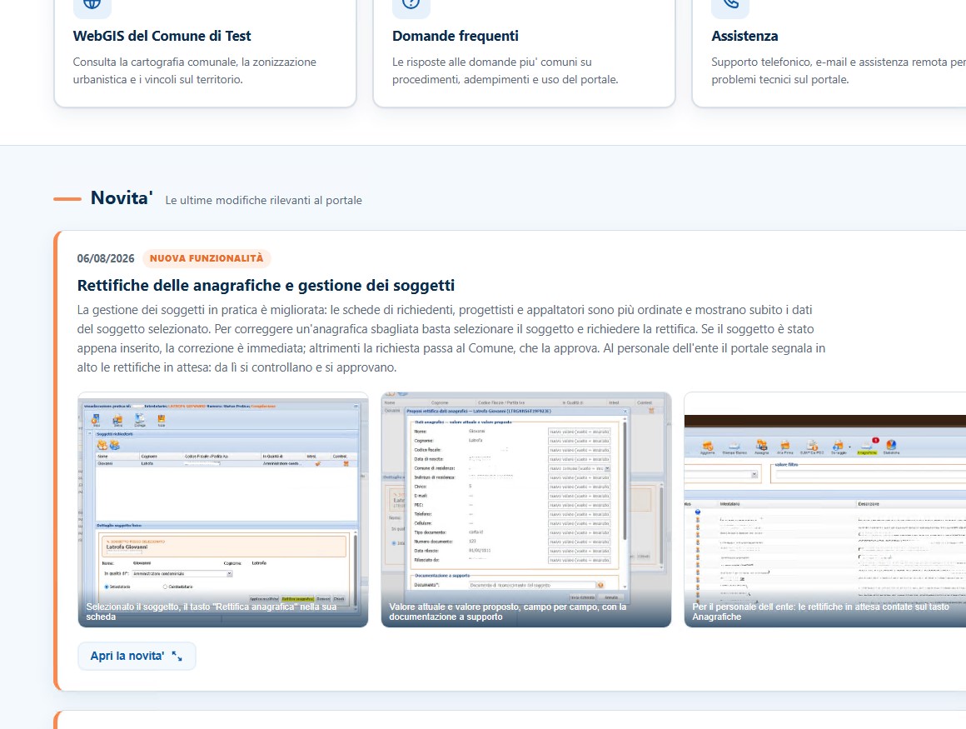Click the NUOVA FUNZIONALITÀ badge

pos(207,258)
